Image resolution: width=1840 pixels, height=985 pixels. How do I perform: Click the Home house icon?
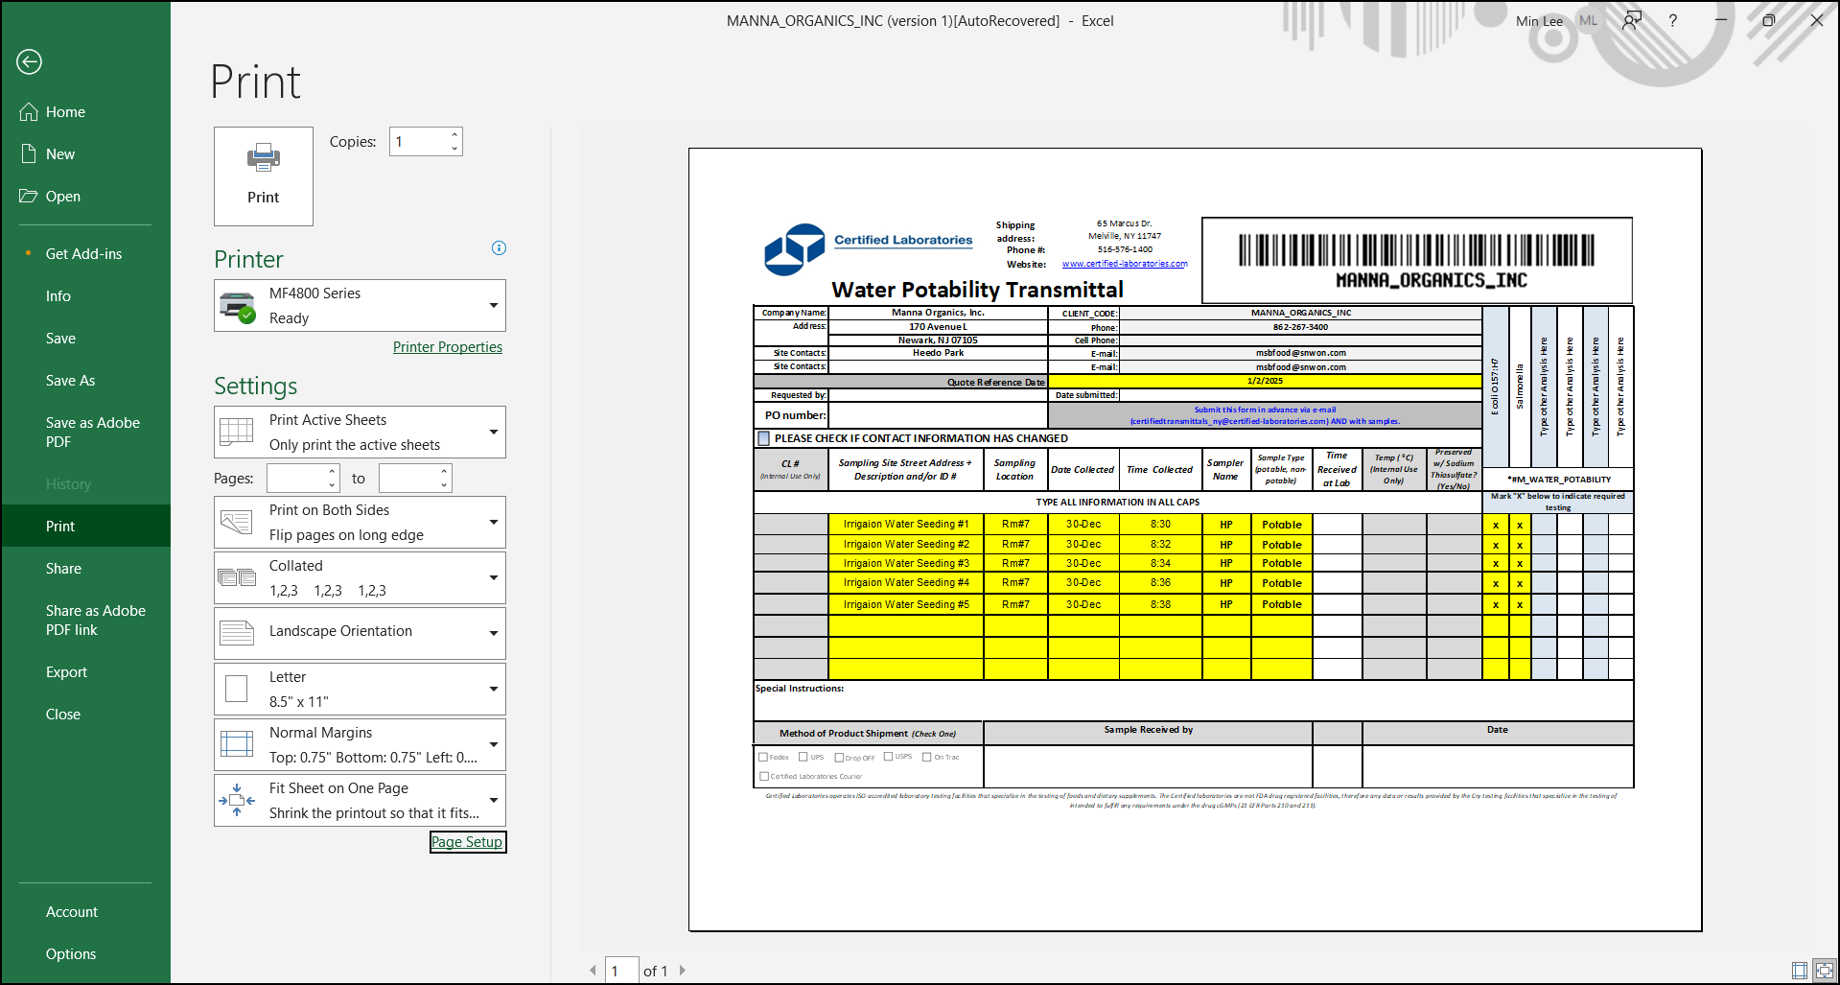point(29,112)
